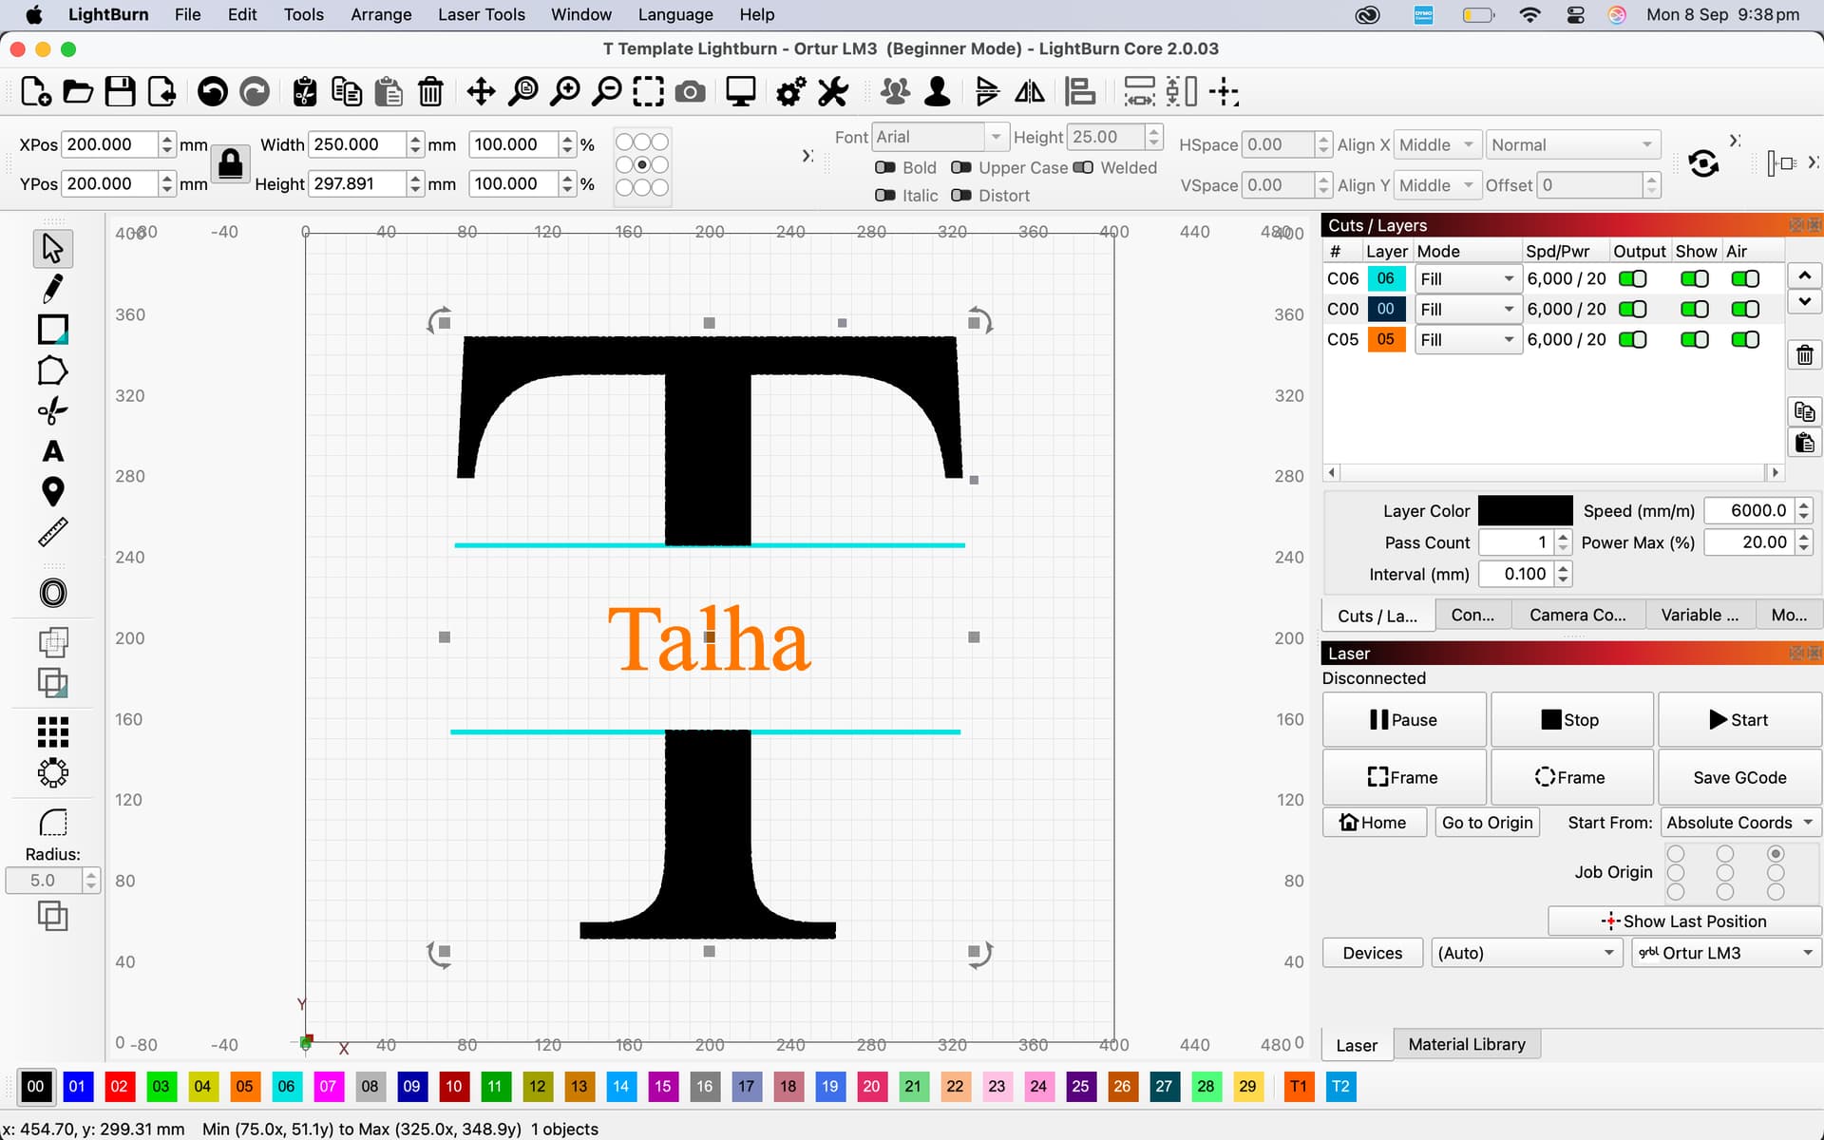This screenshot has width=1824, height=1140.
Task: Toggle the aspect ratio lock icon
Action: point(230,164)
